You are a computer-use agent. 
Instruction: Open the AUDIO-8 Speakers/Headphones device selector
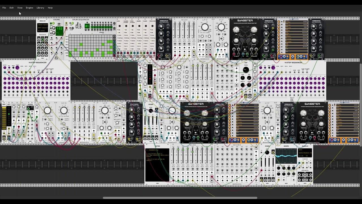(x=305, y=153)
